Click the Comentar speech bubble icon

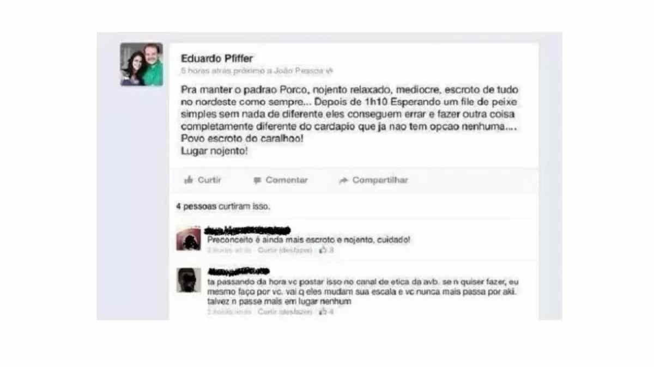tap(257, 181)
